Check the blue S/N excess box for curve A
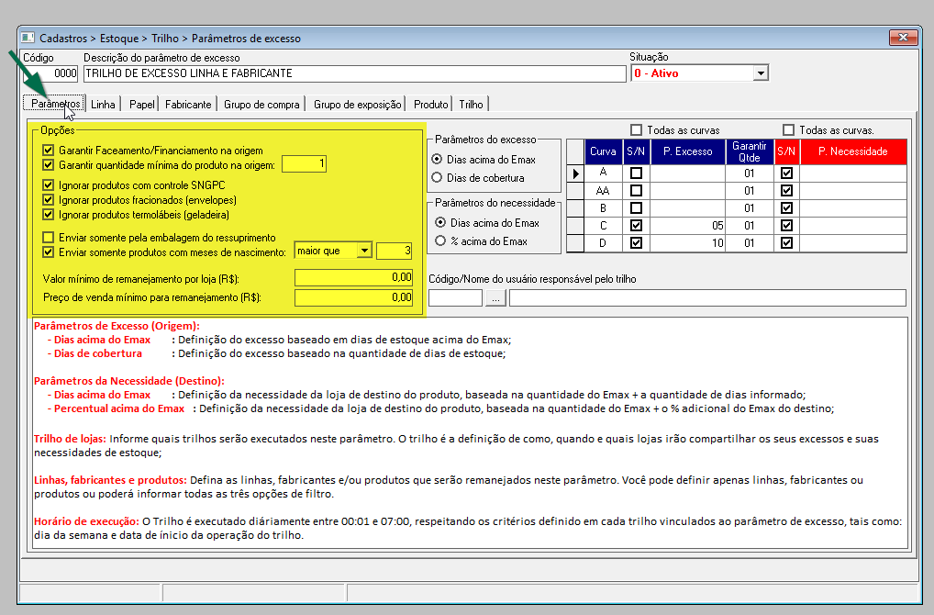The width and height of the screenshot is (934, 615). tap(636, 173)
